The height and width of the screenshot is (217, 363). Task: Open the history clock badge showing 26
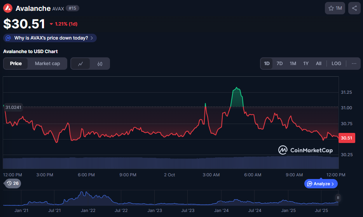[x=12, y=183]
